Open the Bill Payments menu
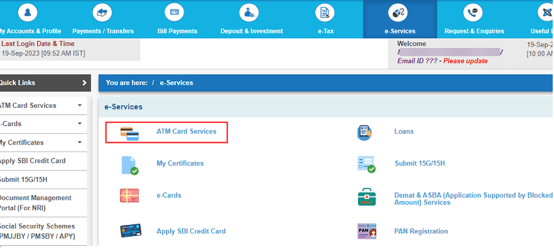This screenshot has width=554, height=249. point(177,31)
